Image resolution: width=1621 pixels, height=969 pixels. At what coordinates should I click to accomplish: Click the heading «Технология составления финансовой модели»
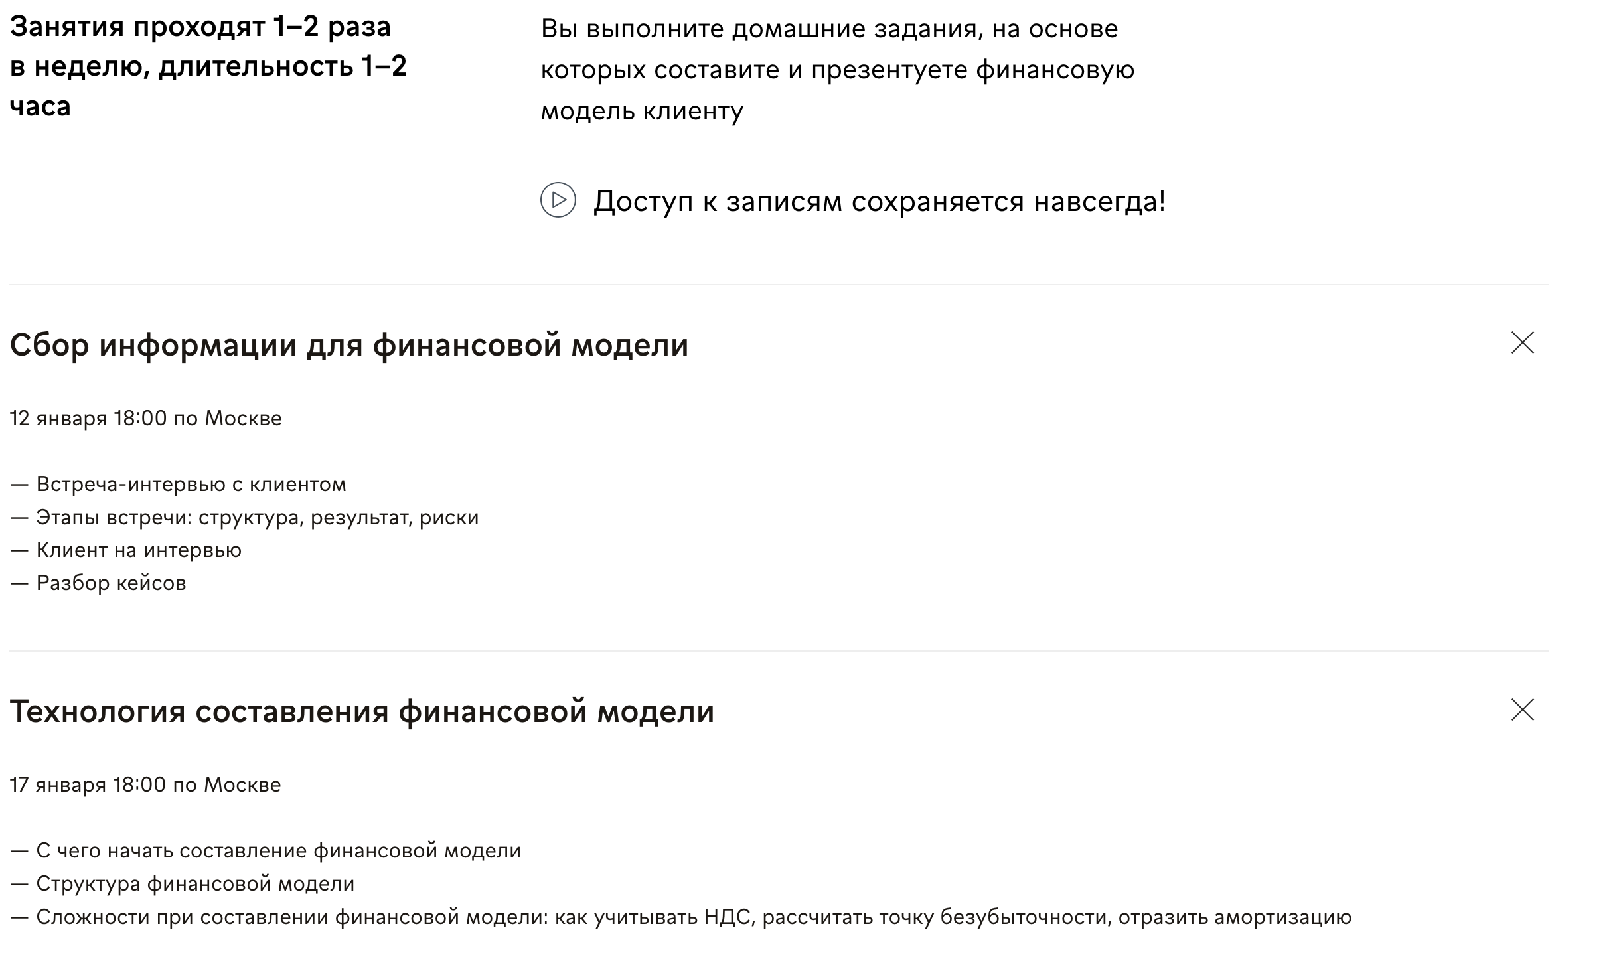[x=362, y=711]
